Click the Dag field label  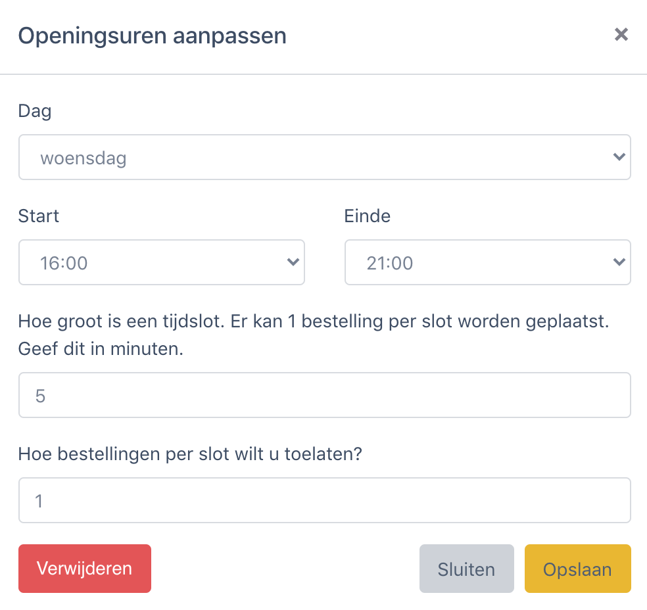point(34,111)
